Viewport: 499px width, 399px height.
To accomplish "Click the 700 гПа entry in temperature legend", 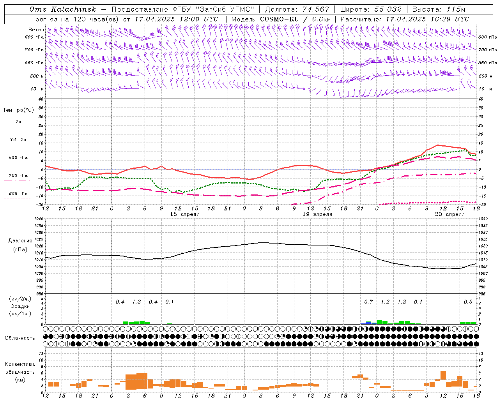I will pos(18,175).
